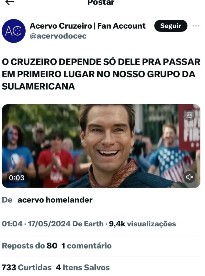Go back using the back arrow
The width and height of the screenshot is (205, 276).
[x=9, y=2]
